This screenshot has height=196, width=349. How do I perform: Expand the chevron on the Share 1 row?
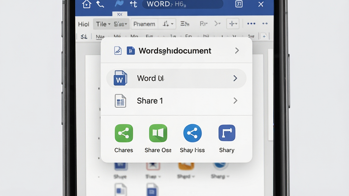click(235, 101)
